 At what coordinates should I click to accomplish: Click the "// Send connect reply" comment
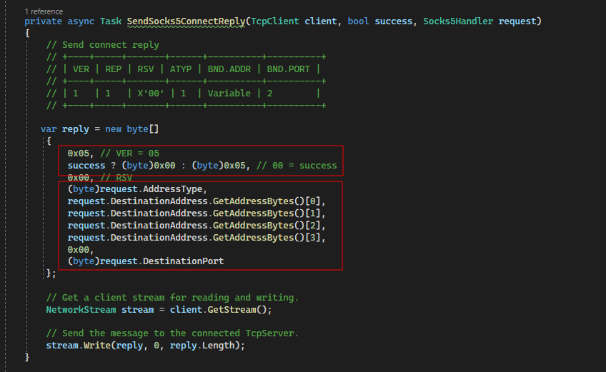[x=103, y=45]
